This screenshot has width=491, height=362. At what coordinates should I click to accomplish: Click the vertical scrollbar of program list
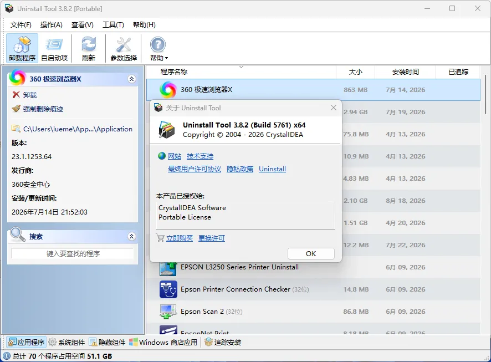485,94
